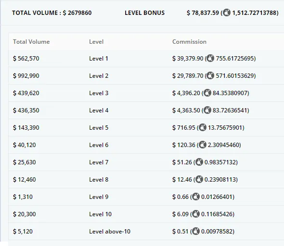This screenshot has height=246, width=284.
Task: Click the coin icon in Level 8 commission
Action: coord(199,180)
